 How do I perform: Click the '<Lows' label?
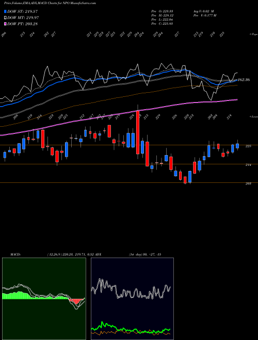253,117
